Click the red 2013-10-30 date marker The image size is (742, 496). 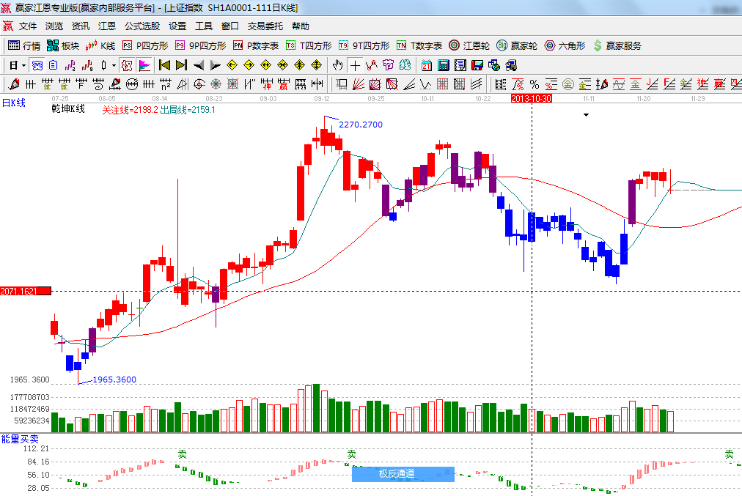(531, 97)
